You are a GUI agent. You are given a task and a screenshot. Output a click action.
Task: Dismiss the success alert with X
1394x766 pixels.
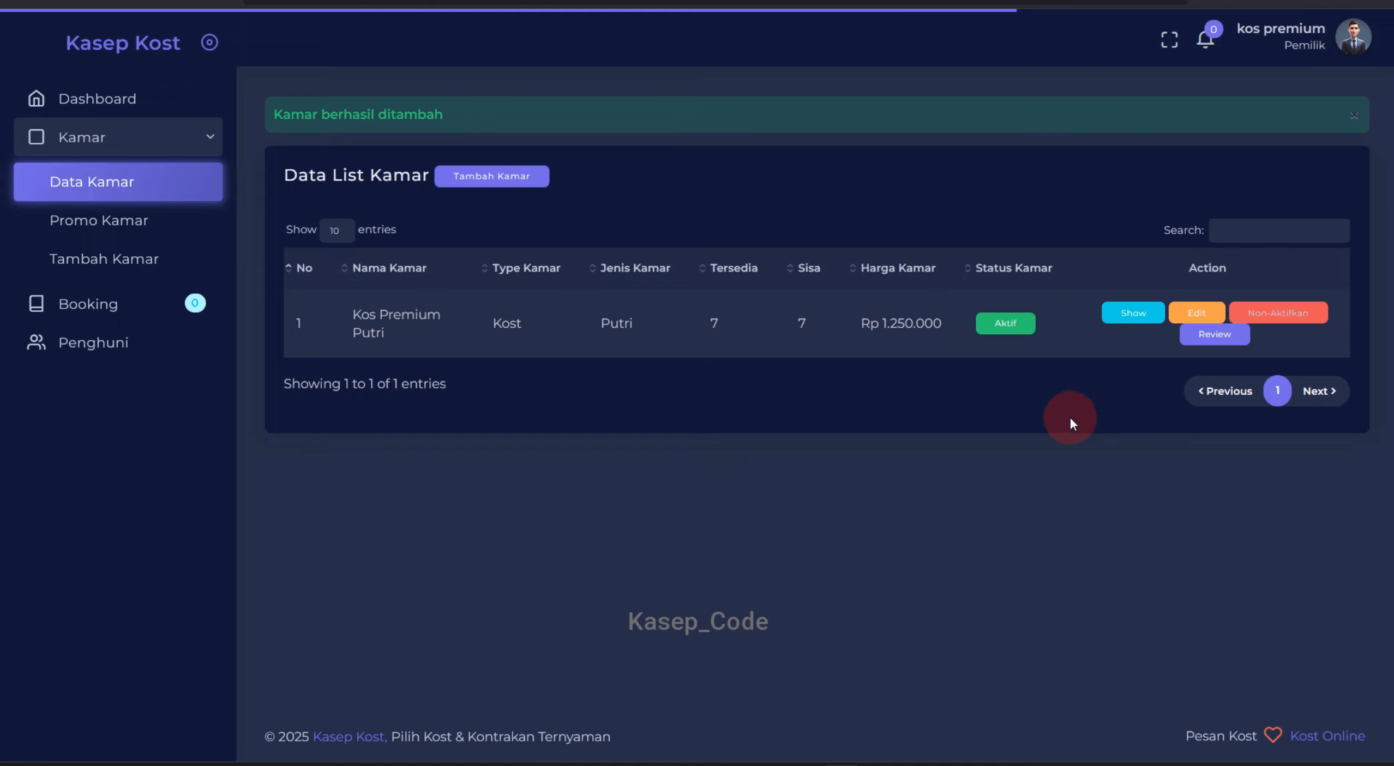[1354, 116]
